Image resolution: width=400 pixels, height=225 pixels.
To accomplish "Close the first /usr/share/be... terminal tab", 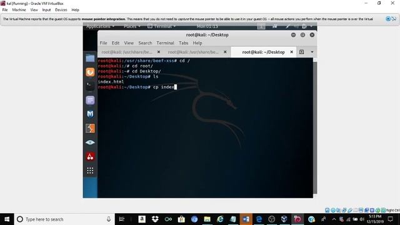I will (159, 52).
